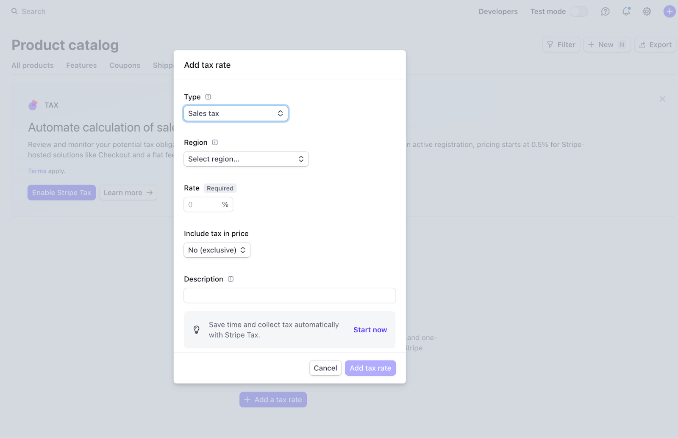
Task: Click the info icon next to Type
Action: coord(208,97)
